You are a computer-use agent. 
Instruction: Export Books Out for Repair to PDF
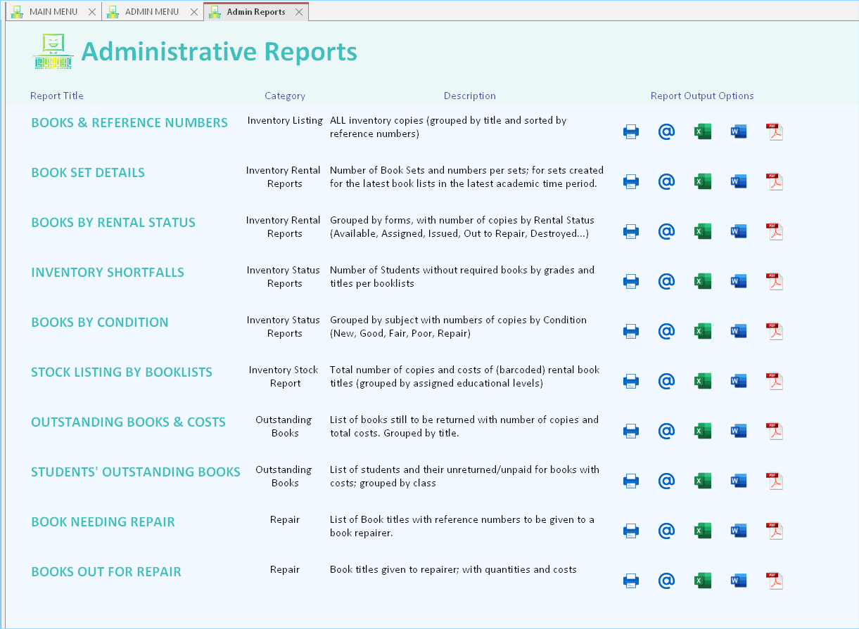click(775, 581)
